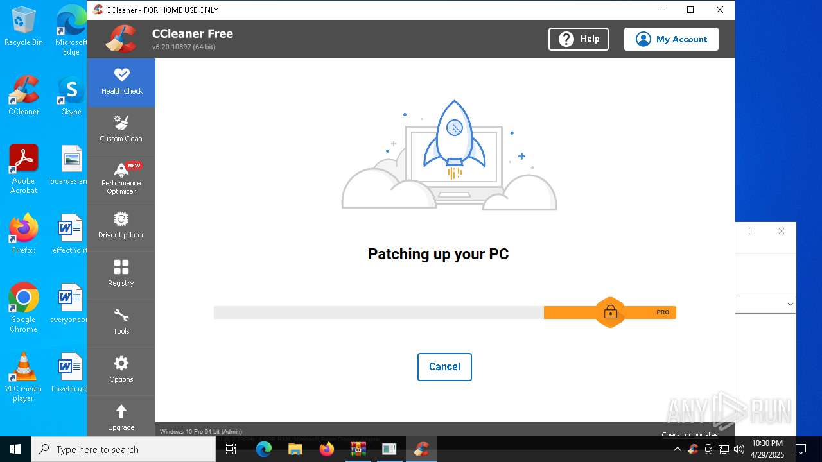Maximize the background window
This screenshot has height=462, width=822.
752,231
